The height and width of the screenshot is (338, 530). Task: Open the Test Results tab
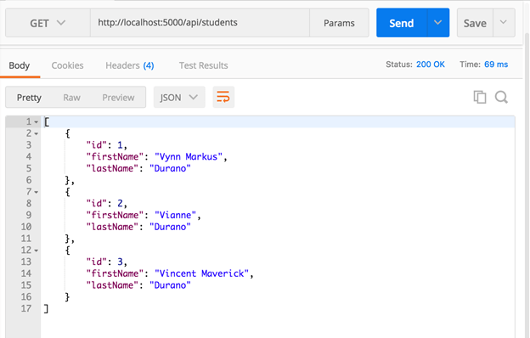point(204,65)
